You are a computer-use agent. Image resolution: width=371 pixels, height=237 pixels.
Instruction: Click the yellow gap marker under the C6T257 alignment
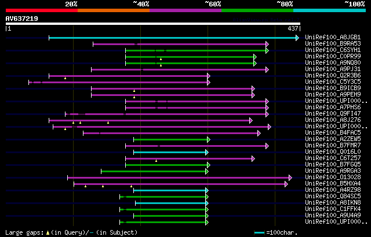tap(156, 161)
